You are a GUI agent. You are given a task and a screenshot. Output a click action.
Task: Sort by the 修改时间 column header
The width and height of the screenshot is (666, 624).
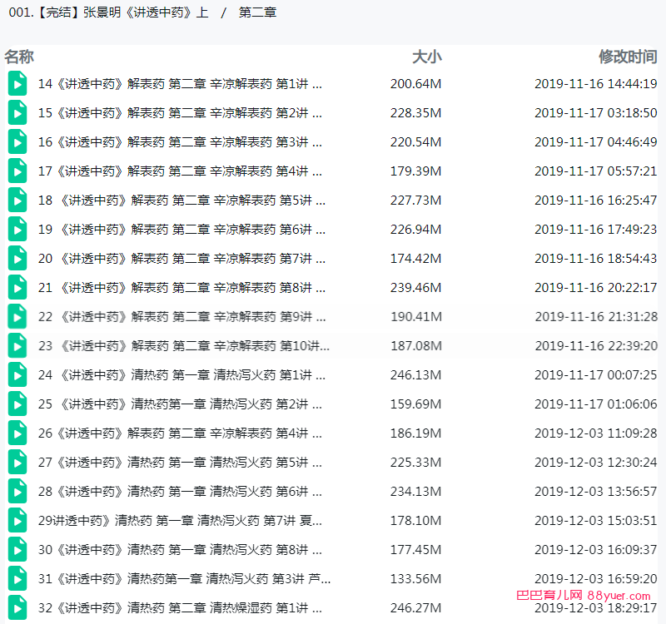628,57
